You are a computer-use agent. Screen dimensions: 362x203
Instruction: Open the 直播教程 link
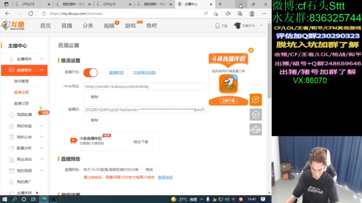click(x=116, y=73)
